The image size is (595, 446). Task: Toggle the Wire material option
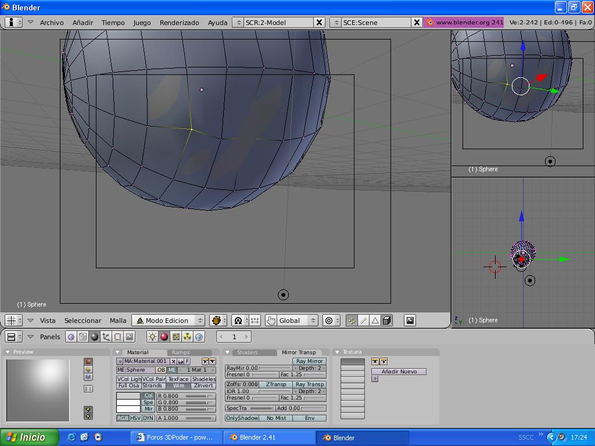(178, 386)
